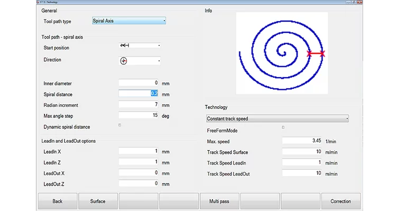
Task: Click the Track Speed LeadIn field
Action: tap(302, 162)
